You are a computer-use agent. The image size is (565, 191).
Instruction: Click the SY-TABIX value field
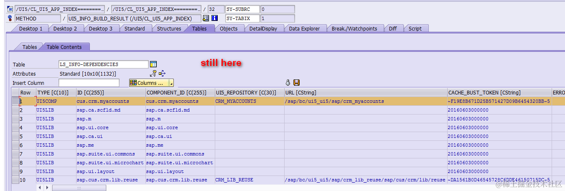(277, 18)
